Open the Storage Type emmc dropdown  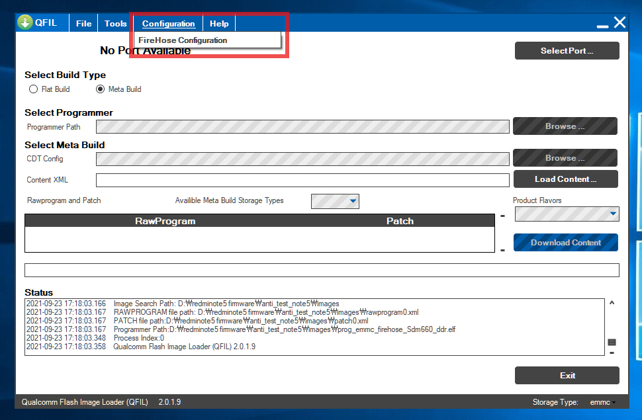tap(603, 402)
